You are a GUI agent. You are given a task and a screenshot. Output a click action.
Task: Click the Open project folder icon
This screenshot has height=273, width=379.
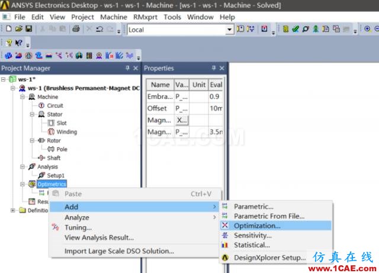click(x=19, y=29)
